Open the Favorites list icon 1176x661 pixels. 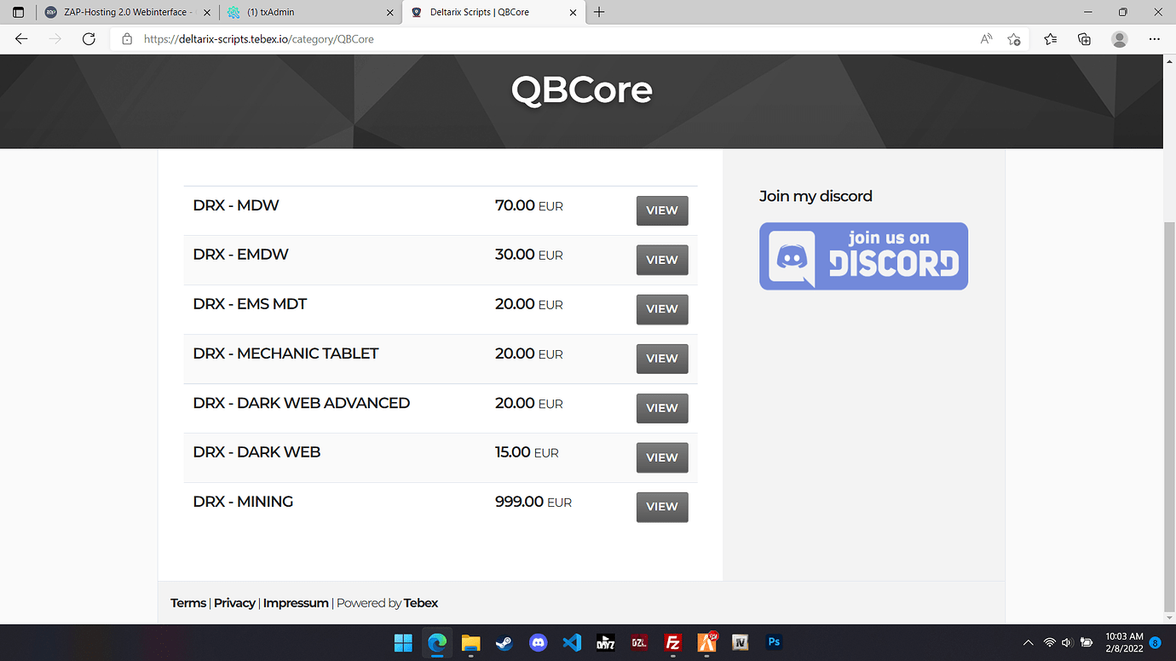[1050, 38]
